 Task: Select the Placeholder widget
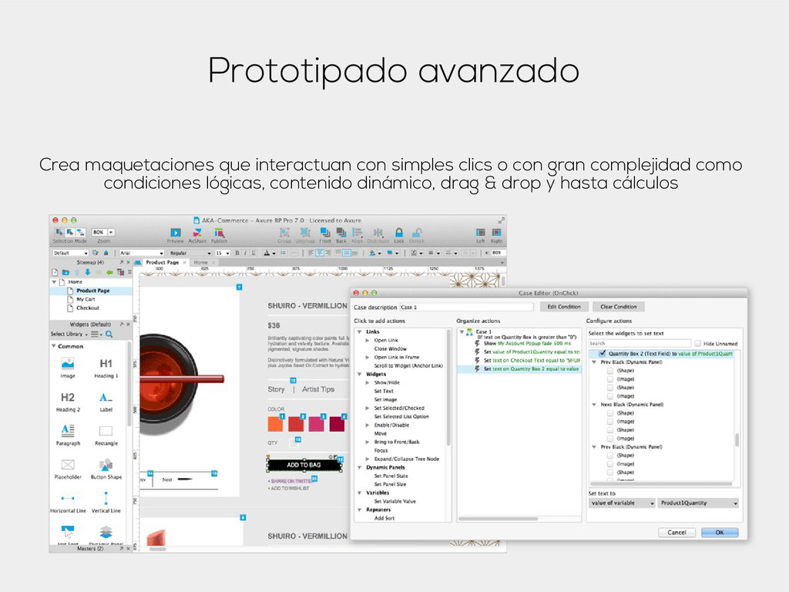68,469
